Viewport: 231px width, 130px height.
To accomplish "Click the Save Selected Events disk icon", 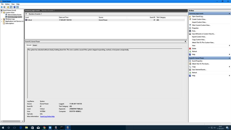I will pyautogui.click(x=190, y=70).
